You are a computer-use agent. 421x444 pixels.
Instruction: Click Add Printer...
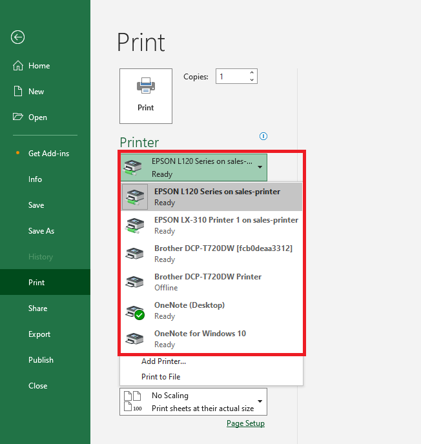[163, 361]
